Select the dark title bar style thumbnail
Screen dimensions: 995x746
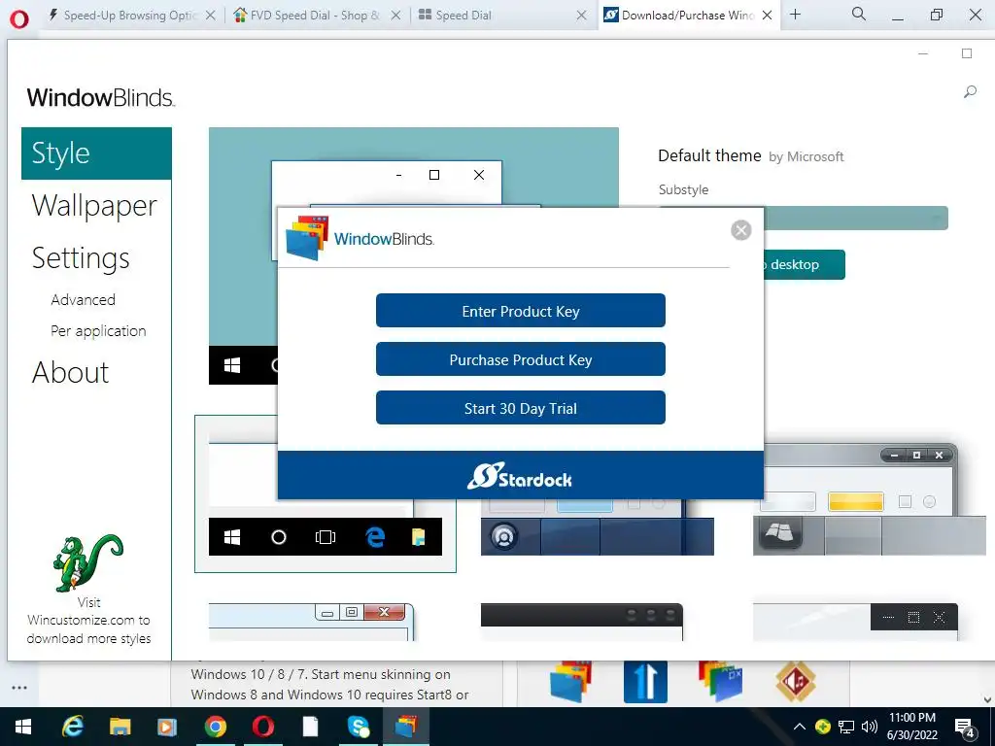point(582,622)
